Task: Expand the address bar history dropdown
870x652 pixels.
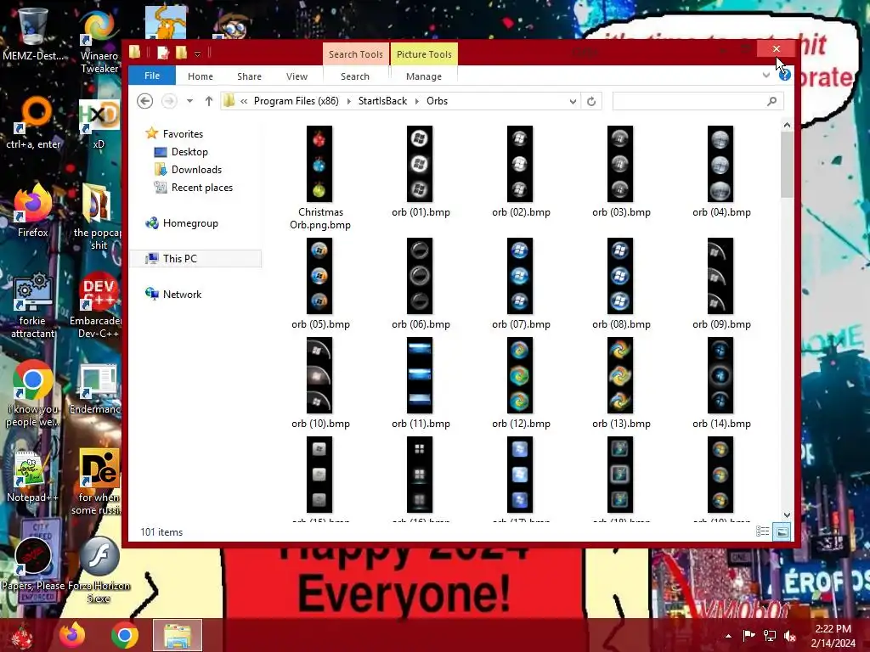Action: 573,101
